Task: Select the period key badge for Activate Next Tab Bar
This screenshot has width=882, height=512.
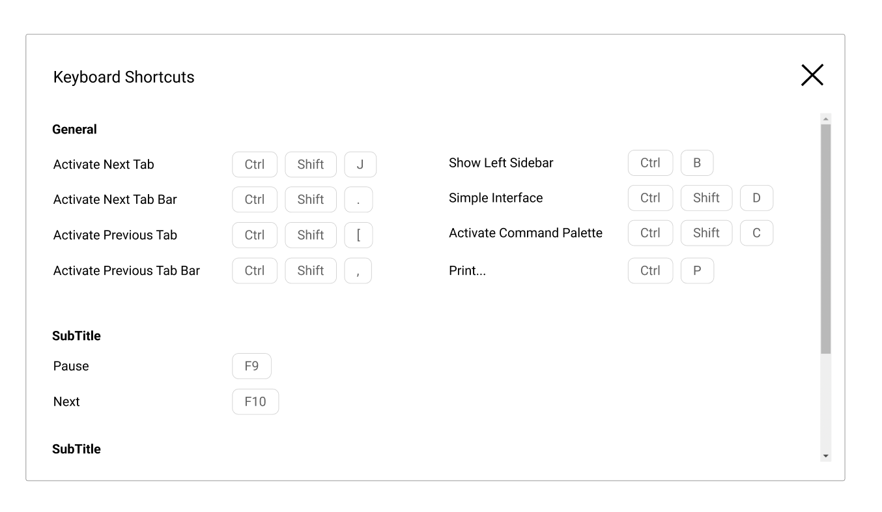Action: 358,199
